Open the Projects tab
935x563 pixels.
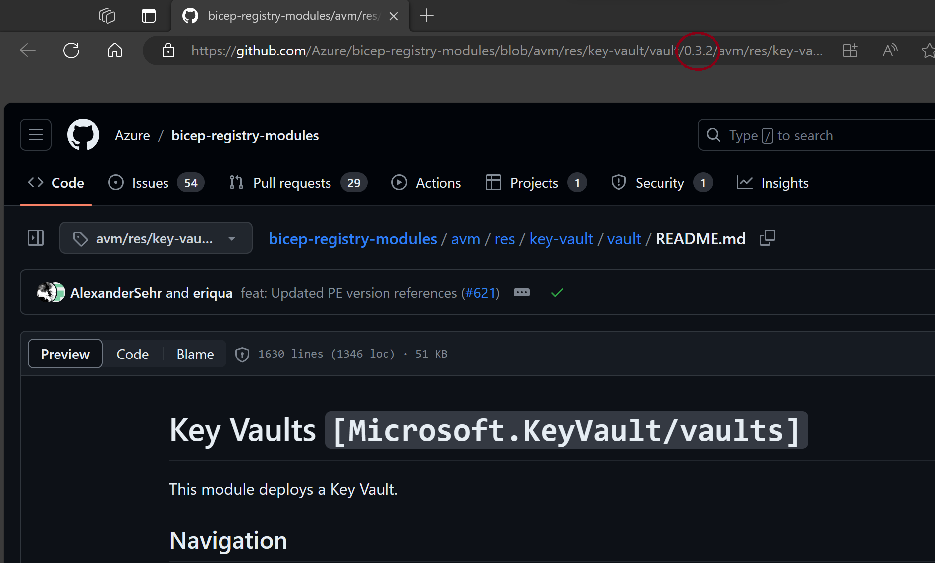536,183
